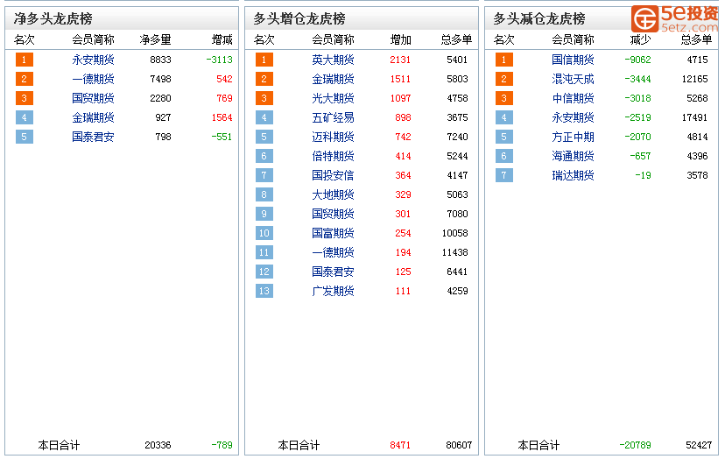The image size is (725, 459).
Task: Select the 广发期货 member link
Action: pyautogui.click(x=333, y=291)
